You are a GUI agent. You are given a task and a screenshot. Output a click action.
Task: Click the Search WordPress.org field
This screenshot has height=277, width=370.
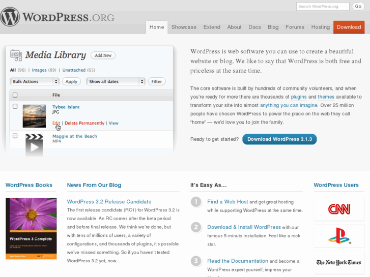coord(323,7)
